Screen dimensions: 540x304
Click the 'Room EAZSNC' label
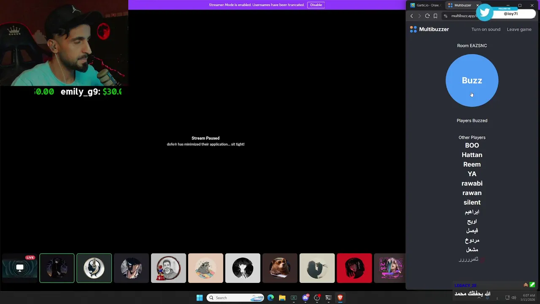point(472,46)
